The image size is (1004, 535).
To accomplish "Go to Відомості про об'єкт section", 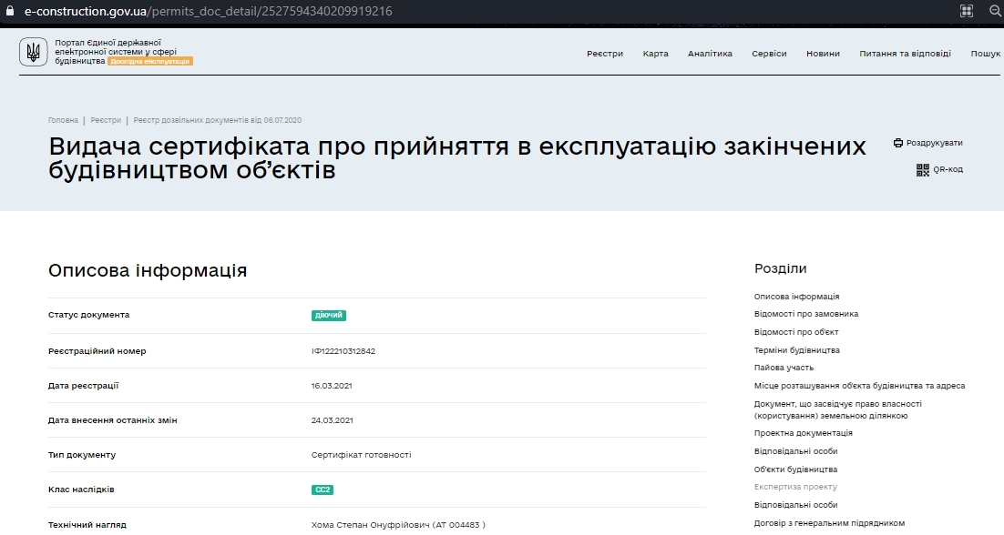I will pos(796,332).
